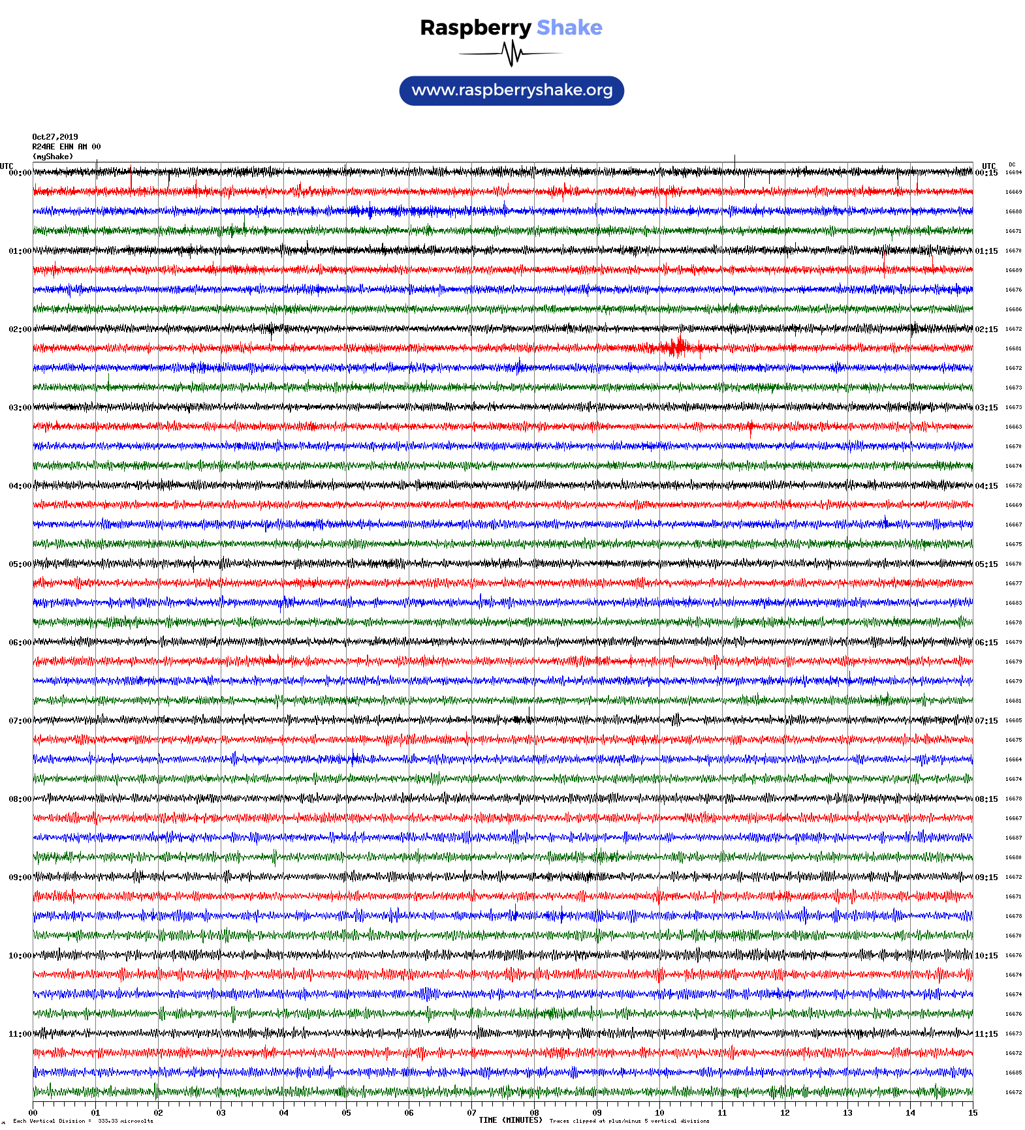Click minute axis label 04
Screen dimensions: 1025x1130
click(x=283, y=1113)
